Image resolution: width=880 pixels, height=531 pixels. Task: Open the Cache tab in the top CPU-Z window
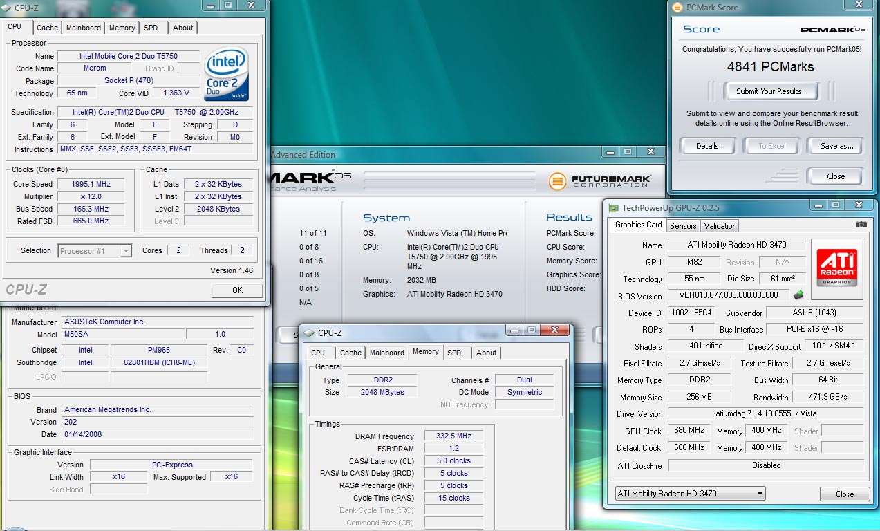(x=47, y=28)
